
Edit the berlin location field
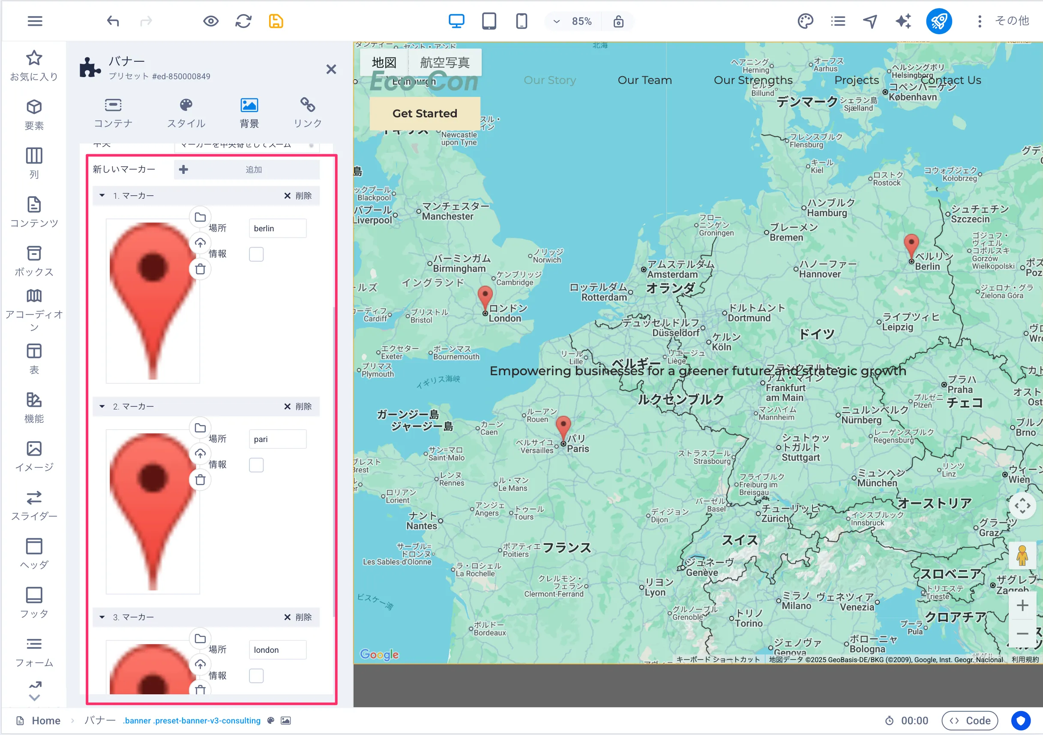[278, 228]
